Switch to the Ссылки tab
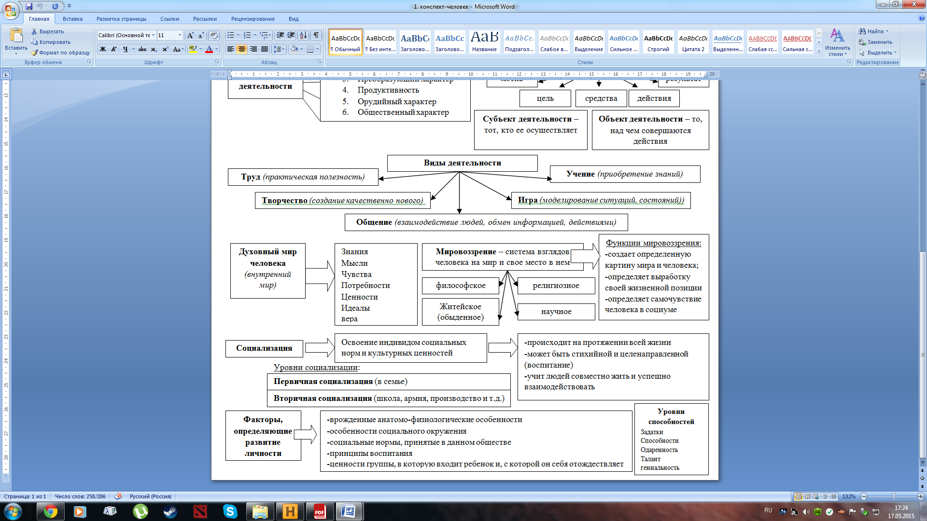The width and height of the screenshot is (927, 521). click(169, 19)
